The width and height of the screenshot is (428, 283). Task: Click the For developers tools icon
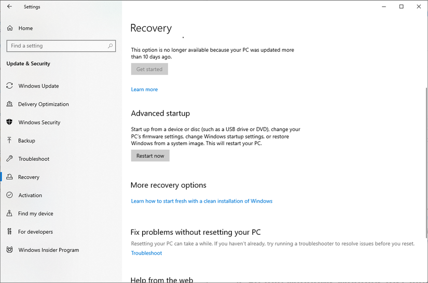point(9,232)
